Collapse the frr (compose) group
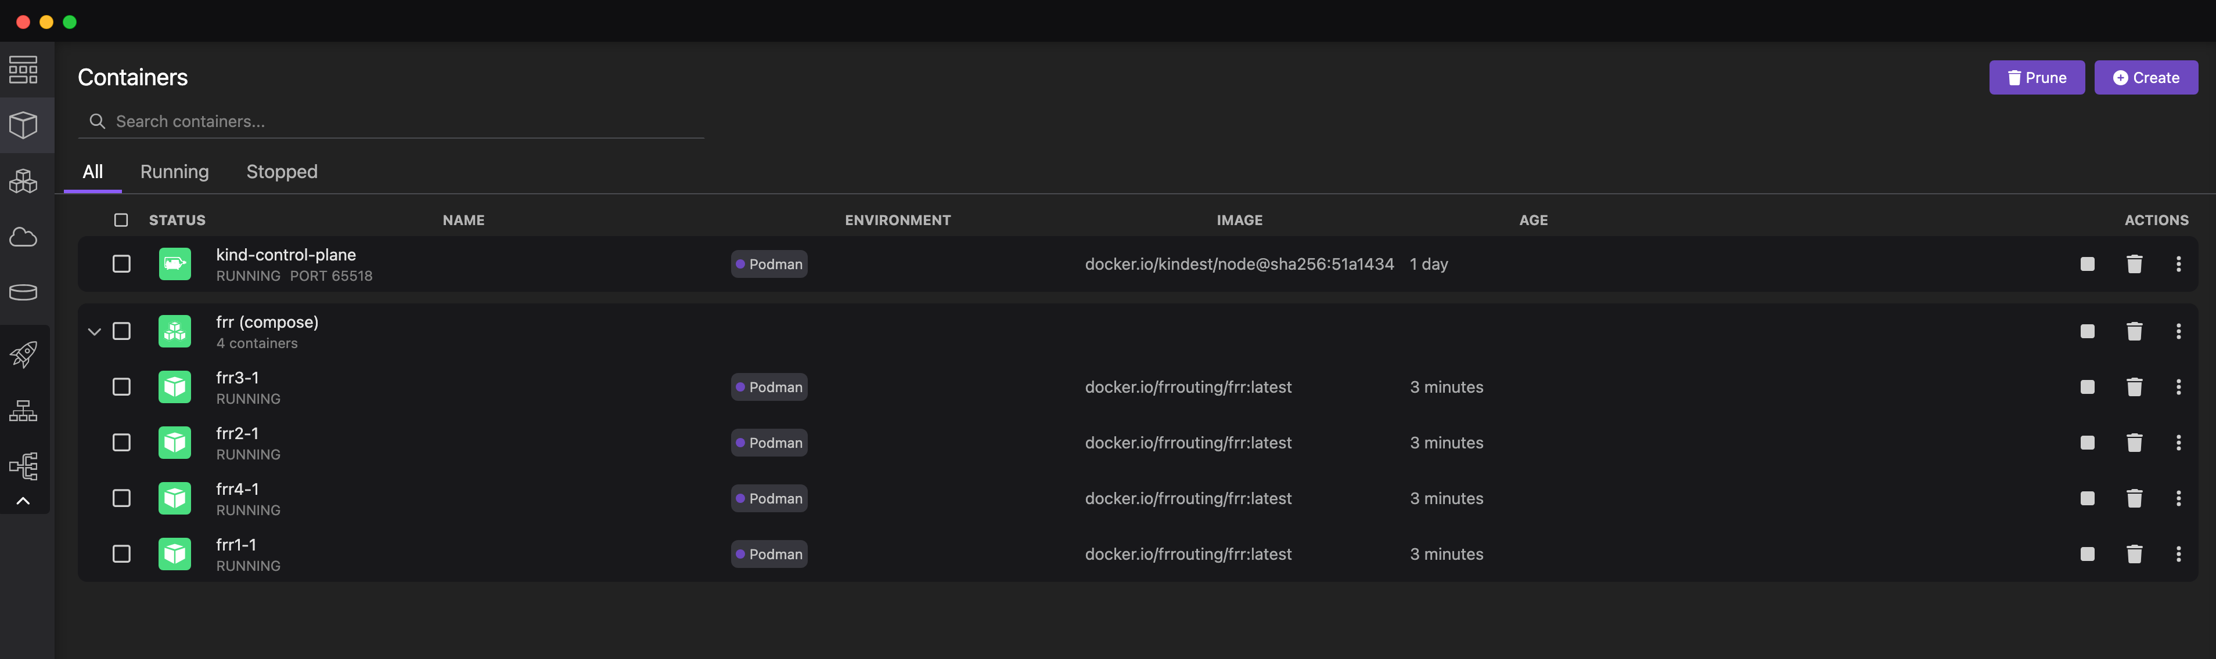 coord(95,332)
